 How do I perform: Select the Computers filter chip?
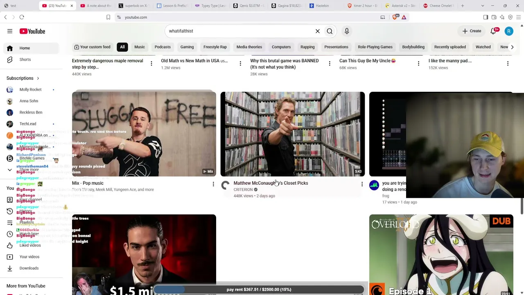pos(281,47)
